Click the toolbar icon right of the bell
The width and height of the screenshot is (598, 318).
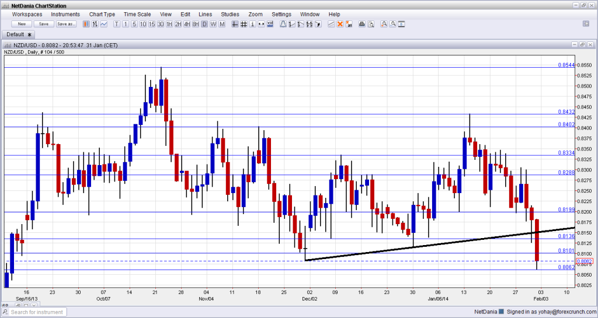(292, 24)
